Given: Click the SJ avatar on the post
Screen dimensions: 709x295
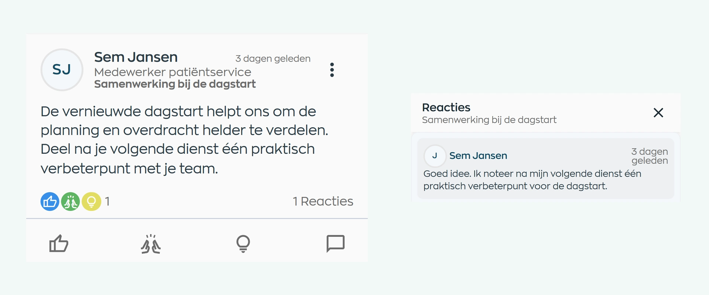Looking at the screenshot, I should tap(62, 70).
